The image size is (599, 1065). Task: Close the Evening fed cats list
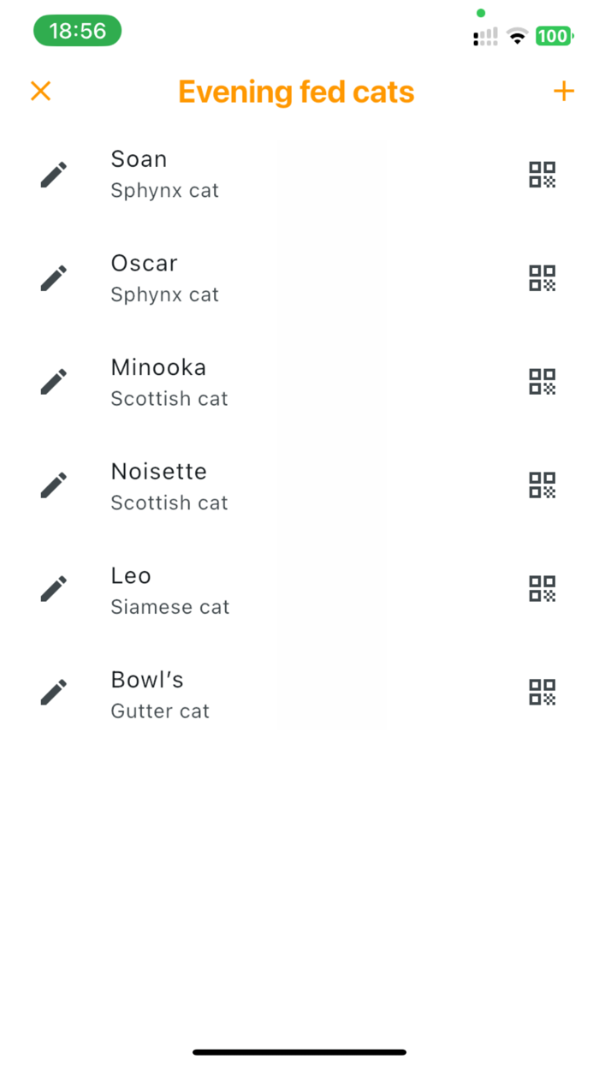click(x=40, y=91)
